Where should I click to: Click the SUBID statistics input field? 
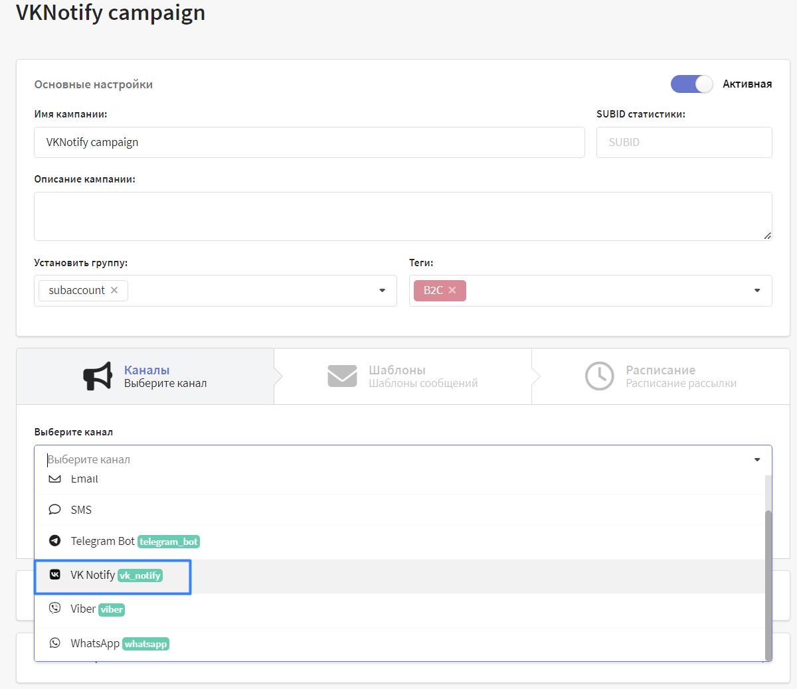[x=684, y=142]
